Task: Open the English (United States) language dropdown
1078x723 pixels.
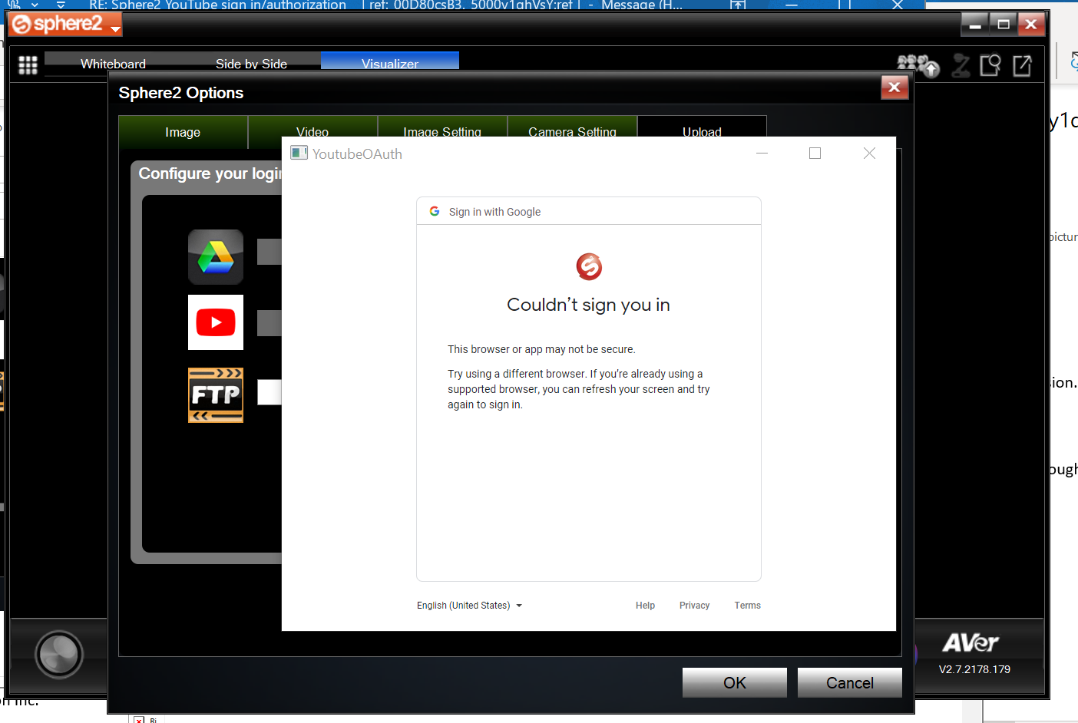Action: [x=469, y=606]
